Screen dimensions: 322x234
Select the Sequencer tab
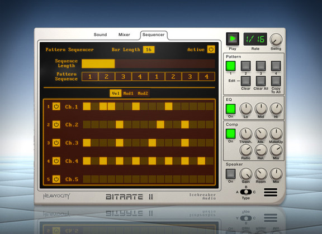tap(153, 35)
